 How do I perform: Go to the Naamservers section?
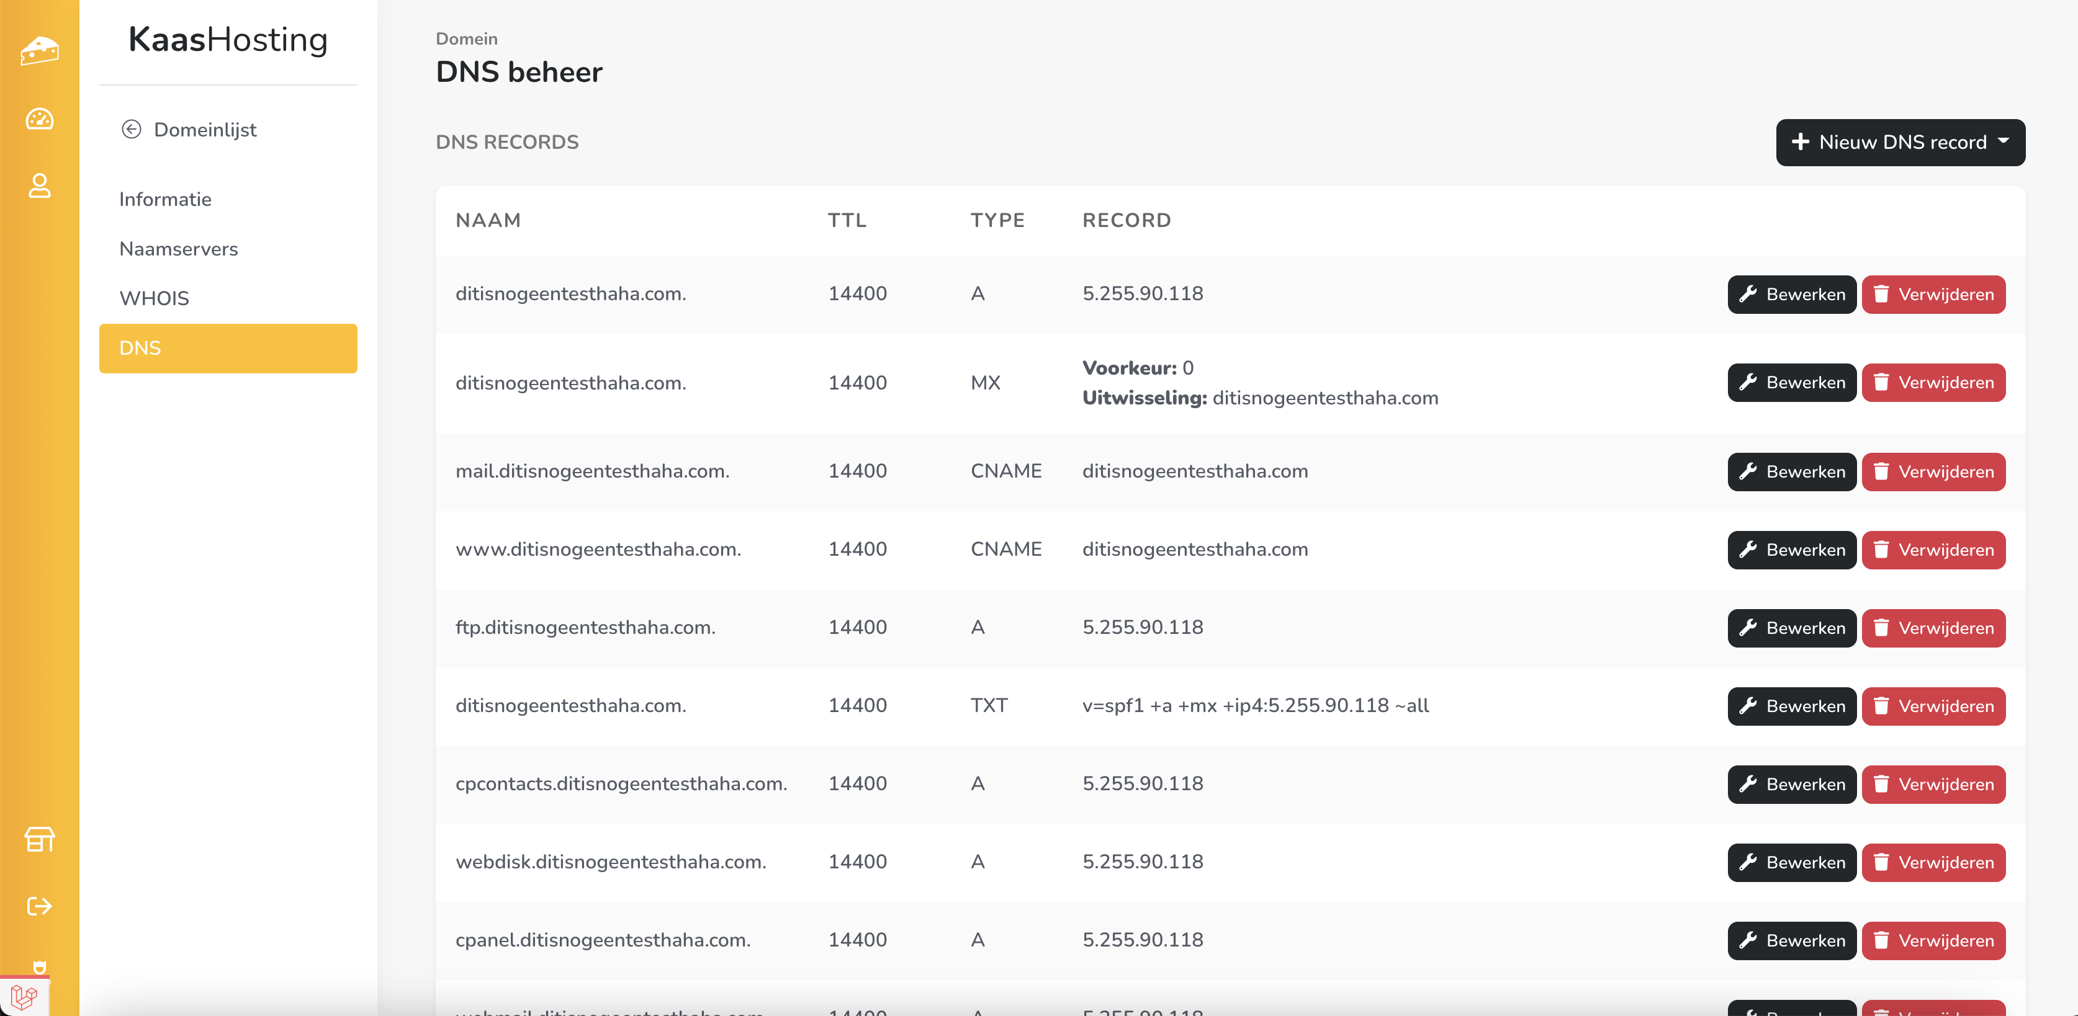point(178,249)
